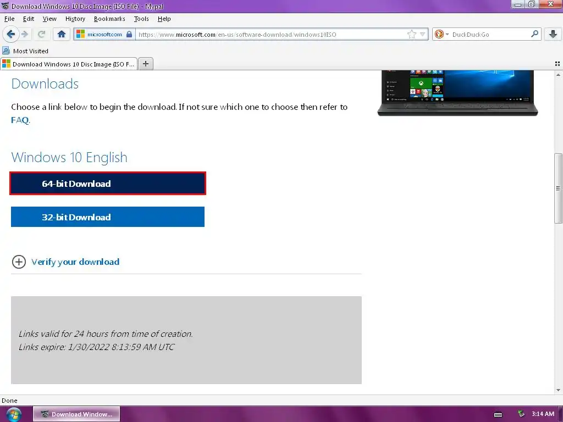Open a new tab with plus button

(x=145, y=64)
